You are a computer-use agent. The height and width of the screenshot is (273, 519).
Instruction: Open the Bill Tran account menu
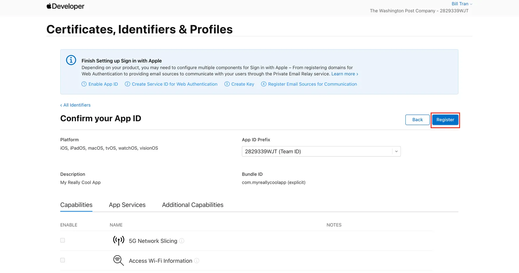click(462, 4)
